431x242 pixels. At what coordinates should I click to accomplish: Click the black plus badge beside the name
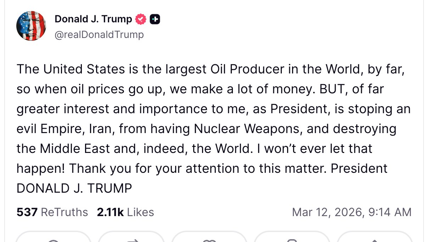pos(155,19)
